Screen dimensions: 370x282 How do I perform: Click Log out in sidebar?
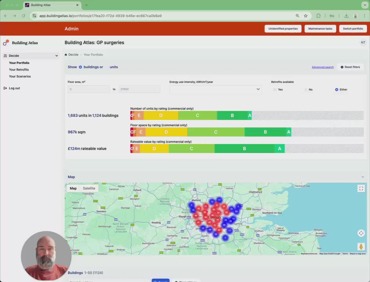15,88
